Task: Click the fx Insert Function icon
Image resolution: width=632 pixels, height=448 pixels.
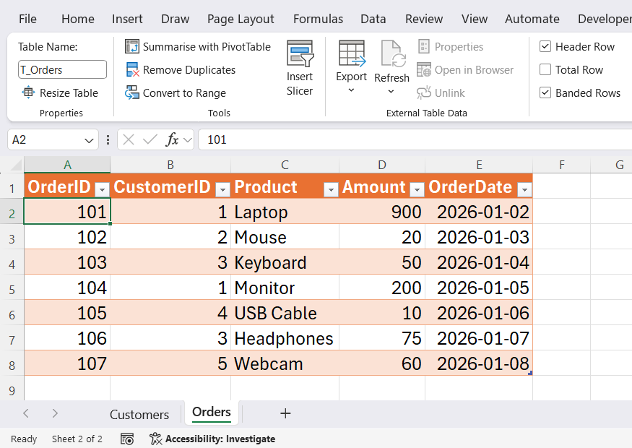Action: tap(172, 139)
